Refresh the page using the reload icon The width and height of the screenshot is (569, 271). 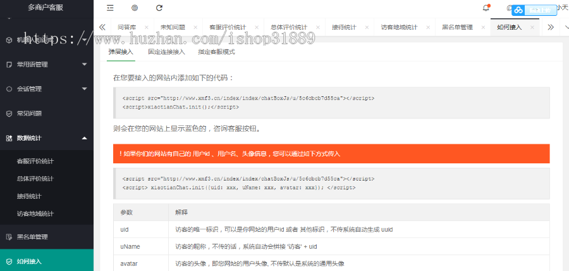click(159, 8)
